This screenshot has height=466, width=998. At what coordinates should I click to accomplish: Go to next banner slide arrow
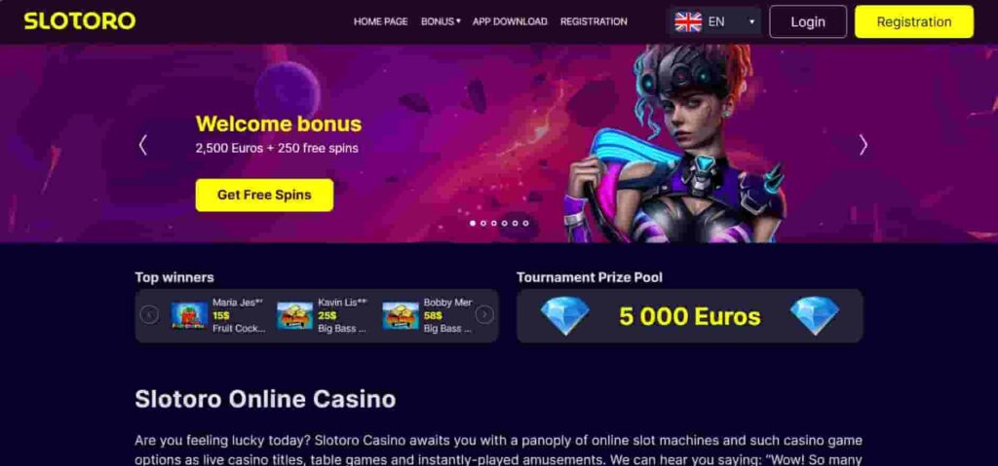[x=864, y=145]
